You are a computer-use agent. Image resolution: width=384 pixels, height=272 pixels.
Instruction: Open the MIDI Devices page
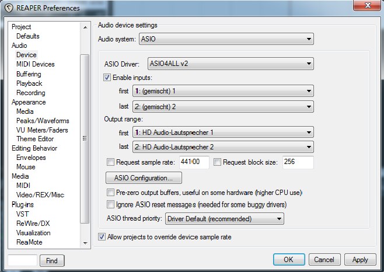[36, 64]
